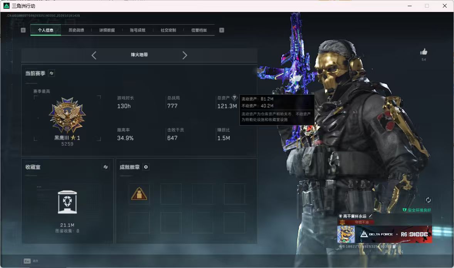Toggle season view beside 当前赛季

52,73
